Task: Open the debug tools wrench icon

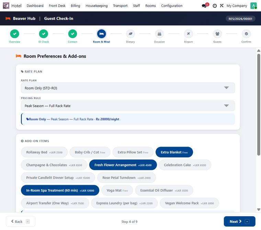Action: [222, 5]
